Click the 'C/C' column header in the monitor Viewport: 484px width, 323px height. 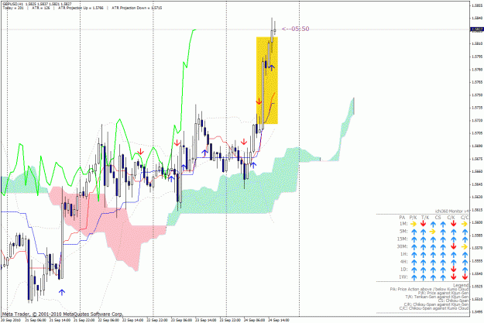(x=465, y=218)
